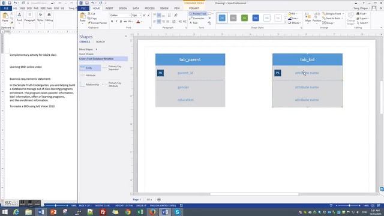
Task: Click the Cut command in Visio
Action: point(92,14)
